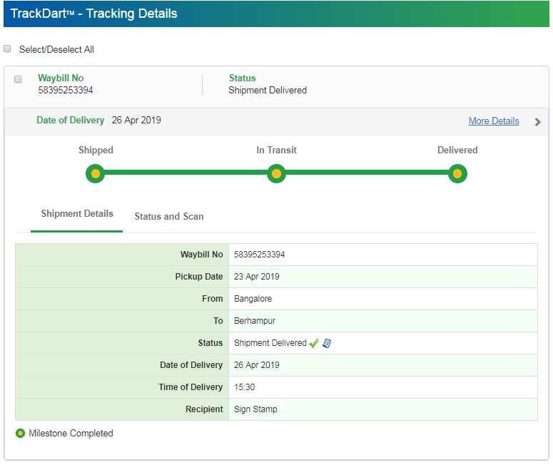Click the Berhampur destination cell
Image resolution: width=553 pixels, height=465 pixels.
coord(253,321)
